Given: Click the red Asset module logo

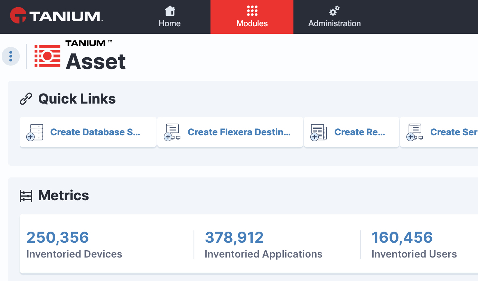Looking at the screenshot, I should [47, 56].
